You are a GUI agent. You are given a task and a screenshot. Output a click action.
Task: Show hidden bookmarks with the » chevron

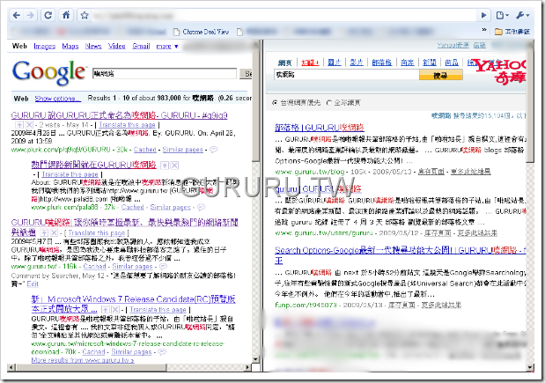(x=484, y=30)
